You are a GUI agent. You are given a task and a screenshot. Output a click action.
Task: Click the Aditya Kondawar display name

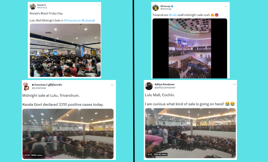pyautogui.click(x=165, y=84)
